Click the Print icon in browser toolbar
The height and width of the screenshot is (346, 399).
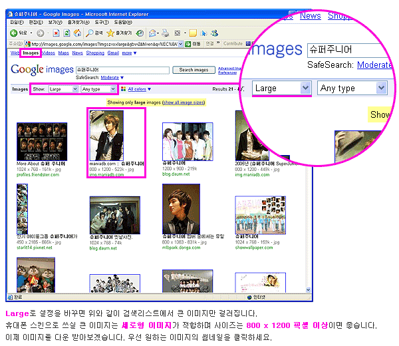(x=164, y=33)
